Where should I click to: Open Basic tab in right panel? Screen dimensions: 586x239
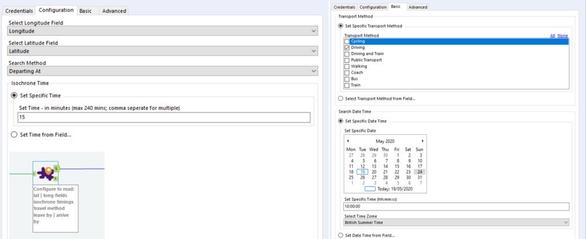tap(396, 6)
